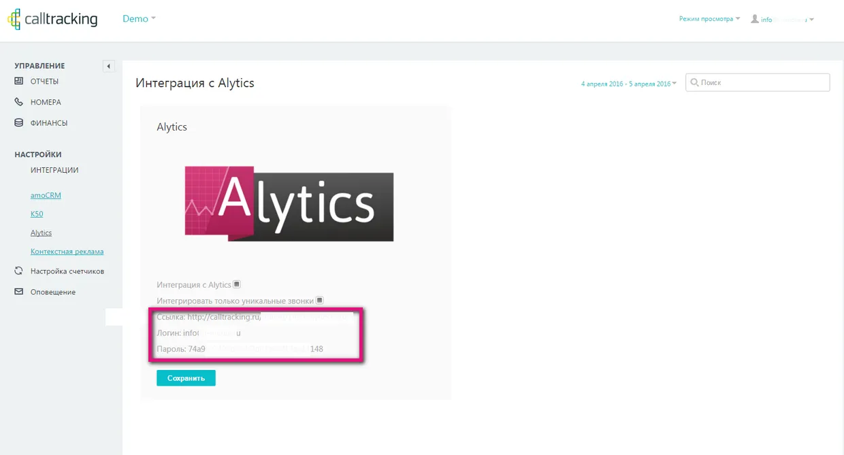The width and height of the screenshot is (844, 455).
Task: Open the date range 4 апреля 2016 dropdown
Action: click(629, 84)
